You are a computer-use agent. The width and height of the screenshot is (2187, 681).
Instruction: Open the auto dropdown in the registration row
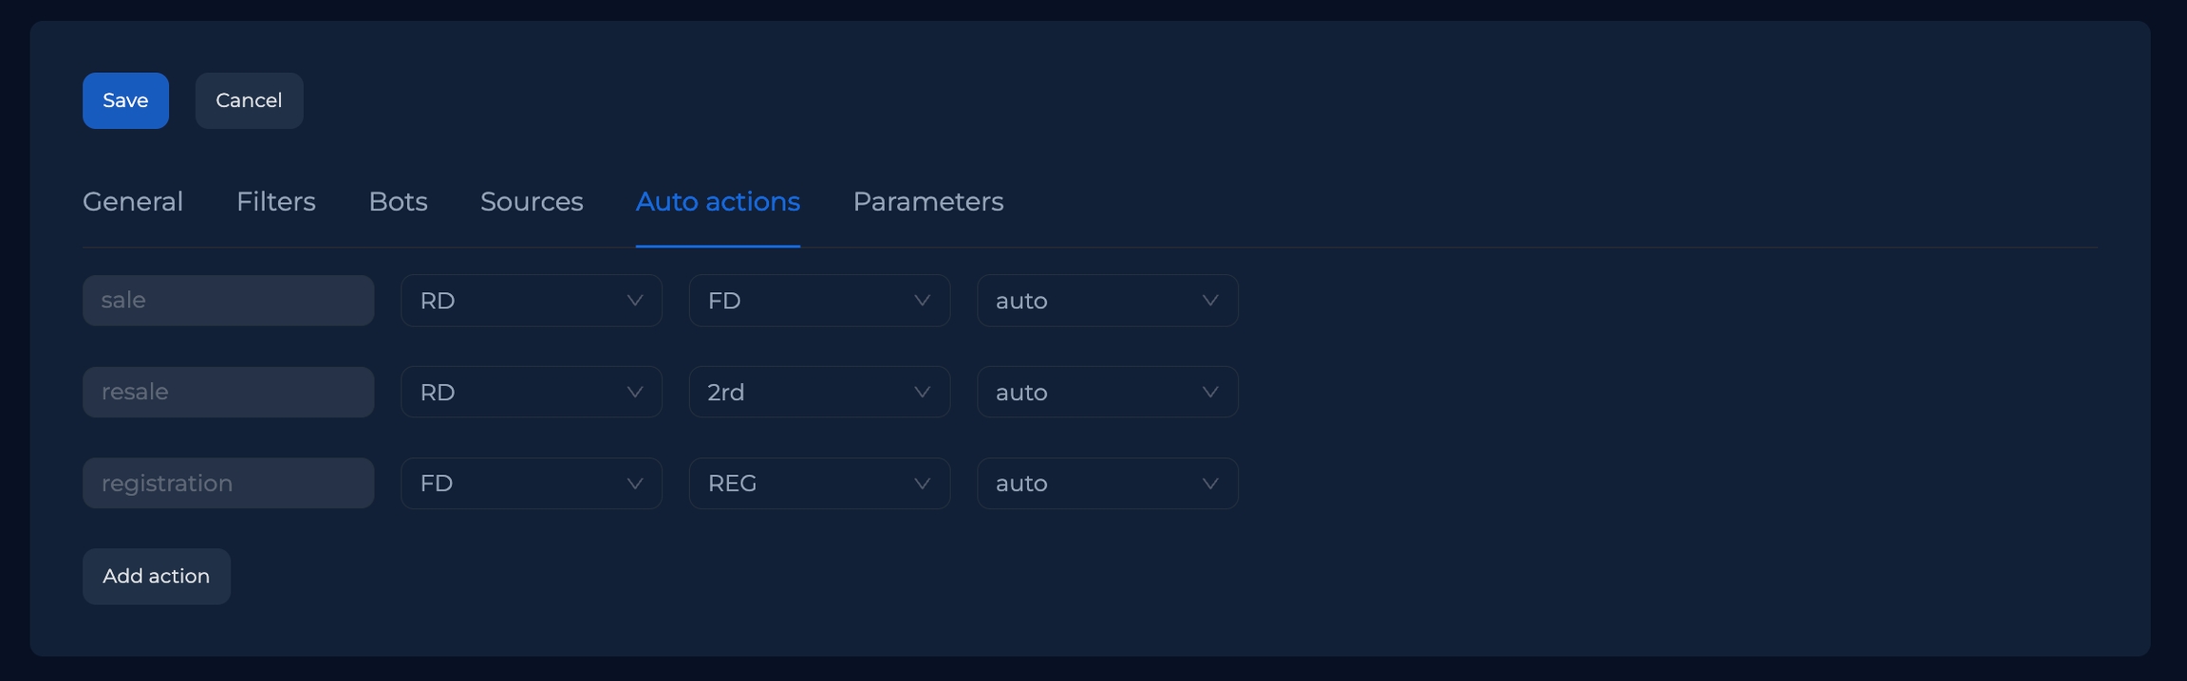pyautogui.click(x=1107, y=484)
